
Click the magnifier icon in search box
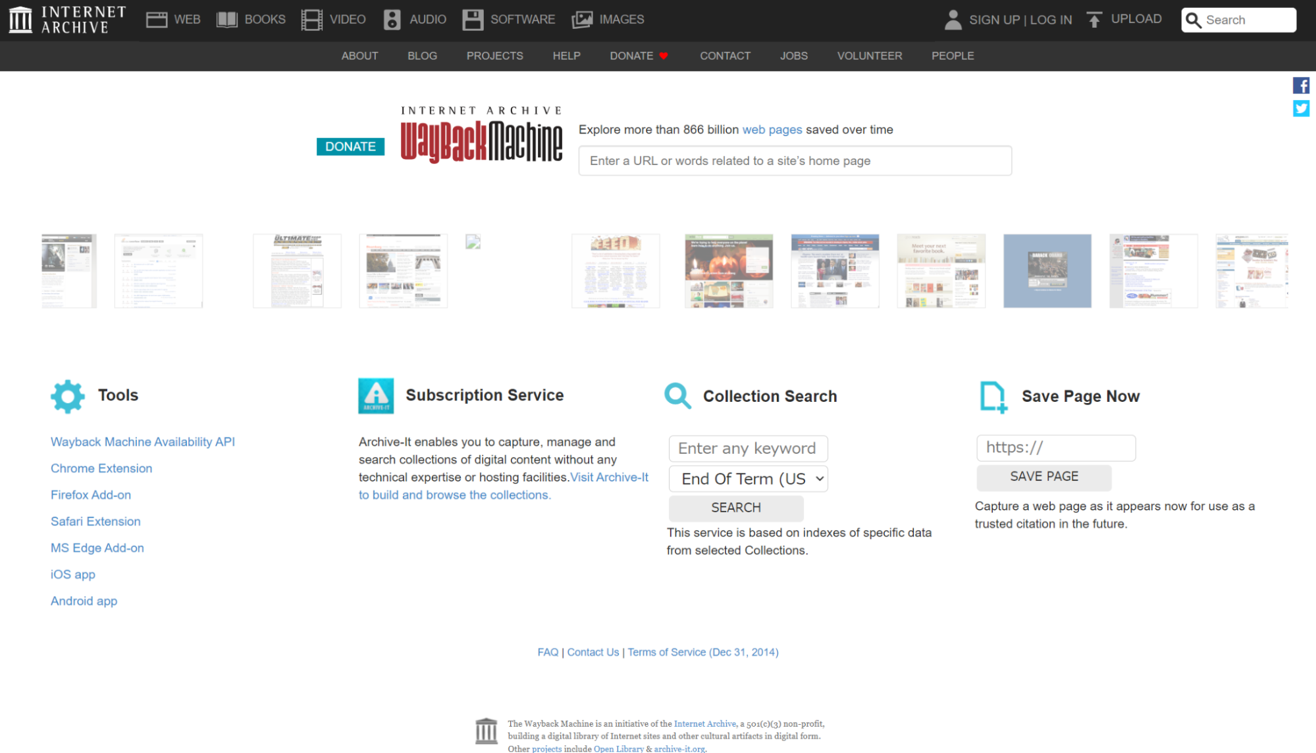pos(1194,20)
